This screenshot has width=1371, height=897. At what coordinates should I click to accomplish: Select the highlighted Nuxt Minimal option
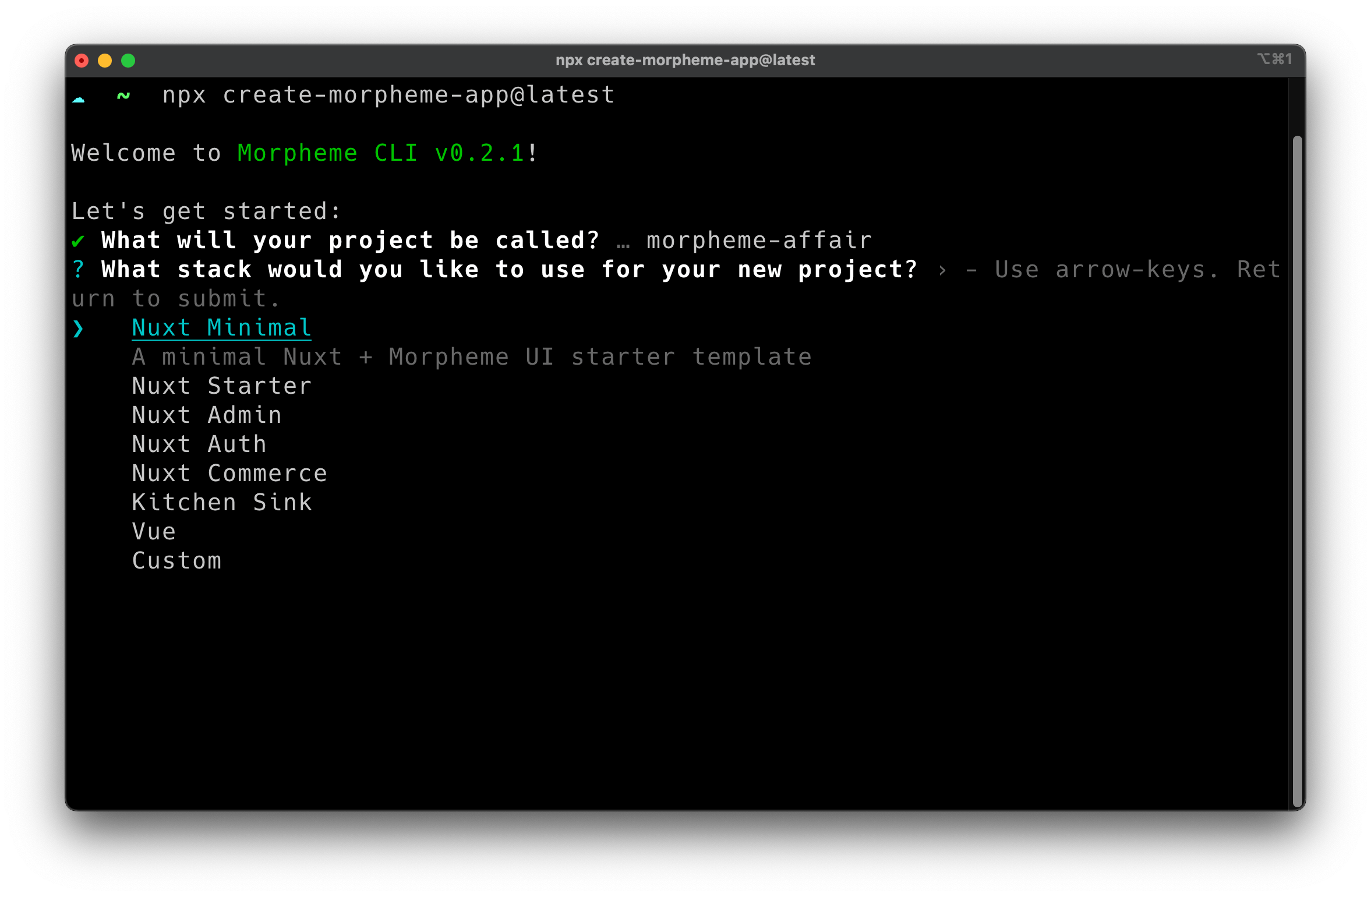pos(221,328)
